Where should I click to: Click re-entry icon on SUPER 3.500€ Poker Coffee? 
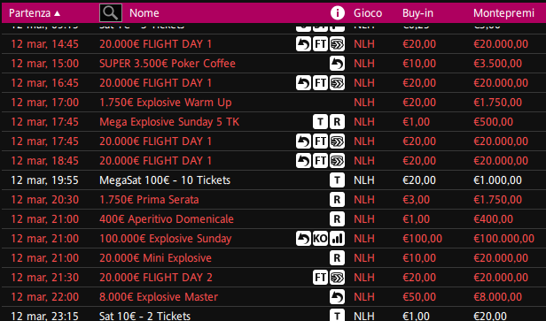[337, 64]
